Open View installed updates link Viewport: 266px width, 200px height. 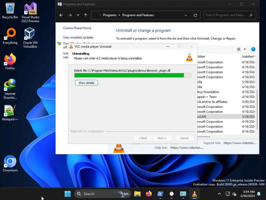tap(78, 37)
